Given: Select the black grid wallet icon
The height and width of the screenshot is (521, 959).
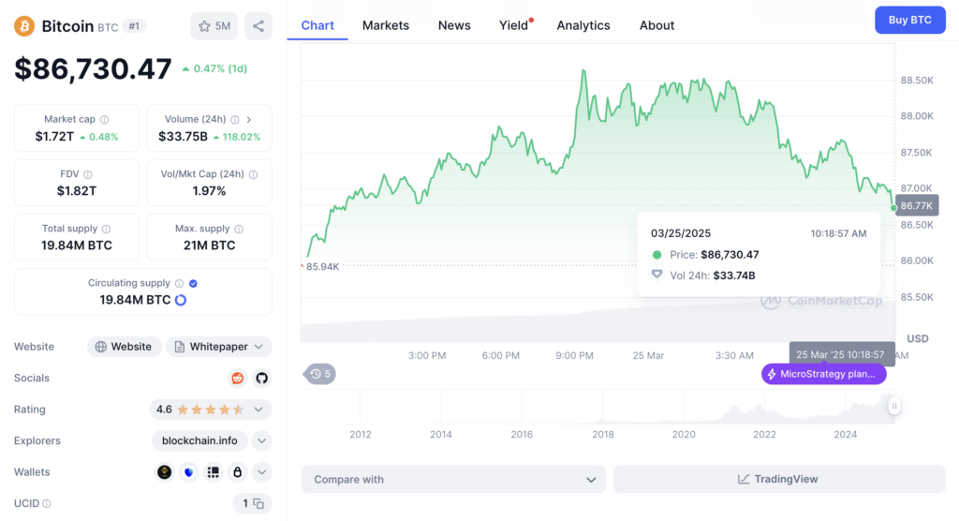Looking at the screenshot, I should click(x=213, y=472).
